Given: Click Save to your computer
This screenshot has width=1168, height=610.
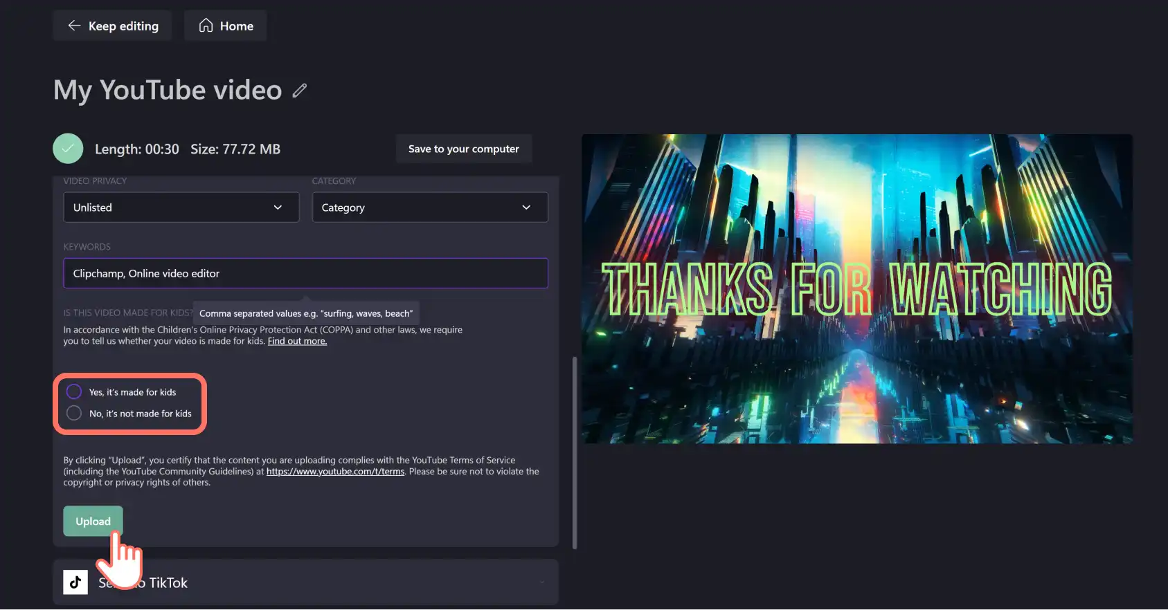Looking at the screenshot, I should (464, 149).
